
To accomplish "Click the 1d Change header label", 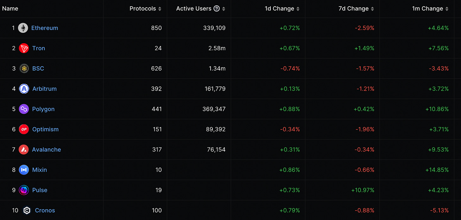I will pyautogui.click(x=280, y=9).
